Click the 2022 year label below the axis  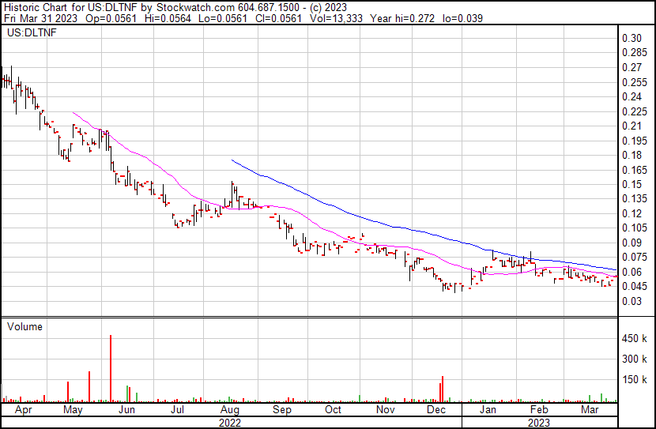click(229, 422)
